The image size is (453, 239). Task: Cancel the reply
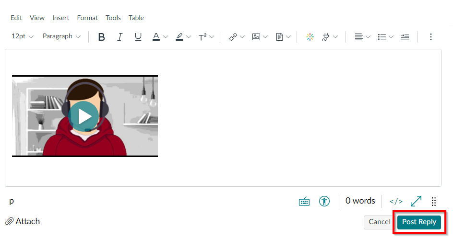(379, 222)
